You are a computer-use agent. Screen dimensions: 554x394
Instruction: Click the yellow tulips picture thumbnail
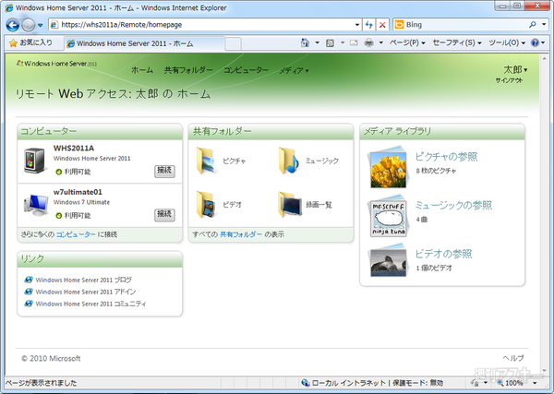point(388,169)
